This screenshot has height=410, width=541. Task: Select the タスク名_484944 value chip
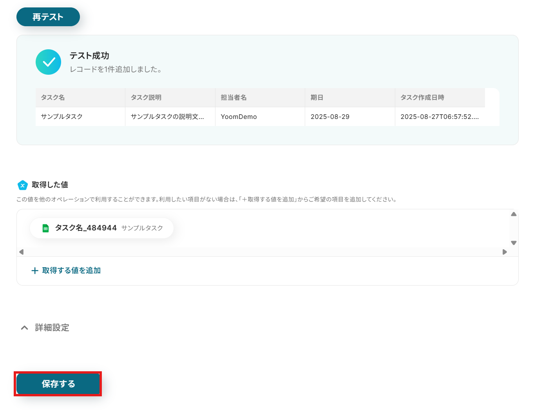102,228
